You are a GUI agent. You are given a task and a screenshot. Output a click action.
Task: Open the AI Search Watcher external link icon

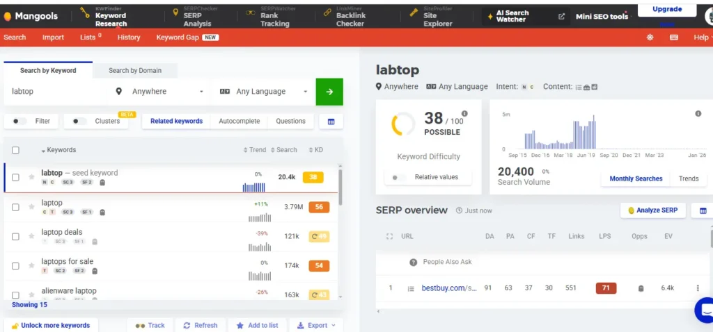coord(562,17)
